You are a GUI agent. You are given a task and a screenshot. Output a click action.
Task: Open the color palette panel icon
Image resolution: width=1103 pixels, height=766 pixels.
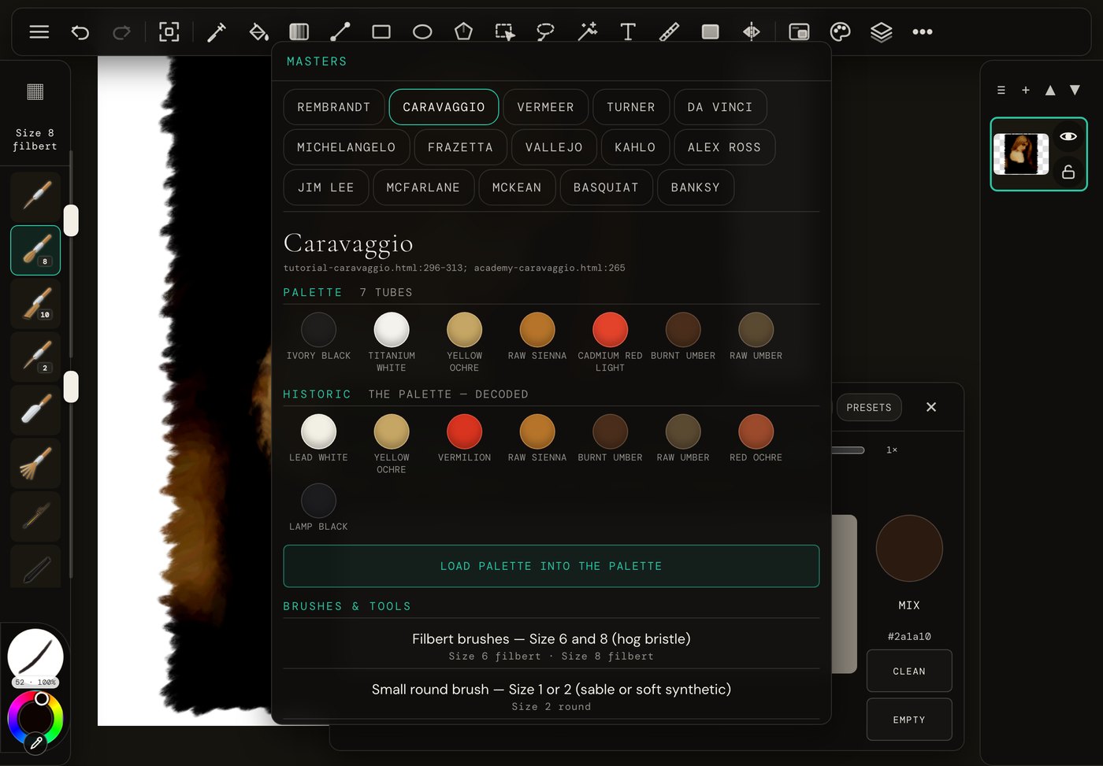(x=840, y=31)
